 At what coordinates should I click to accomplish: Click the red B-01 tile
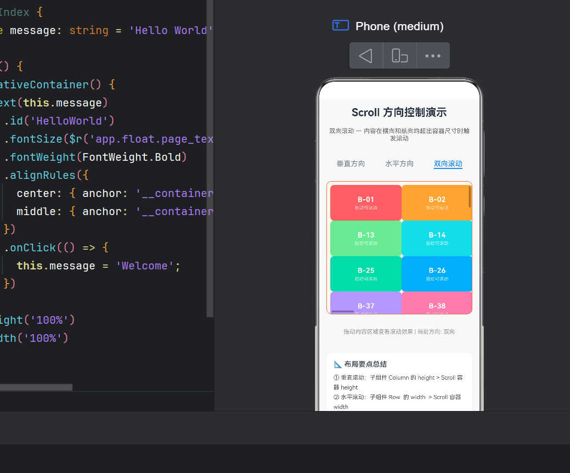[x=366, y=202]
